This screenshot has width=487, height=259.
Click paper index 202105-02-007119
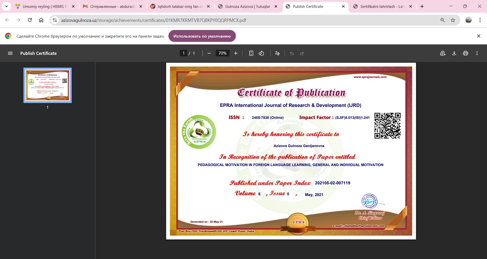click(x=333, y=183)
